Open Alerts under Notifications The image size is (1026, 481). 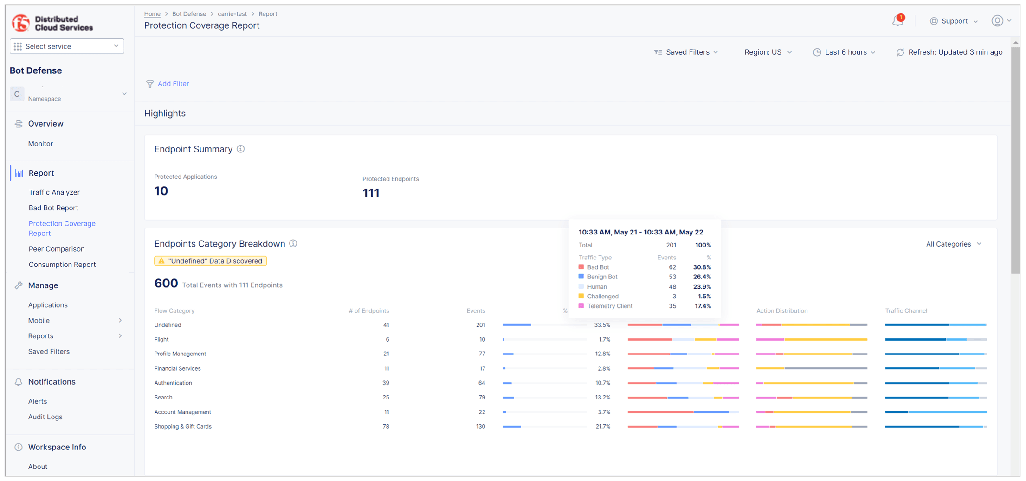coord(38,401)
